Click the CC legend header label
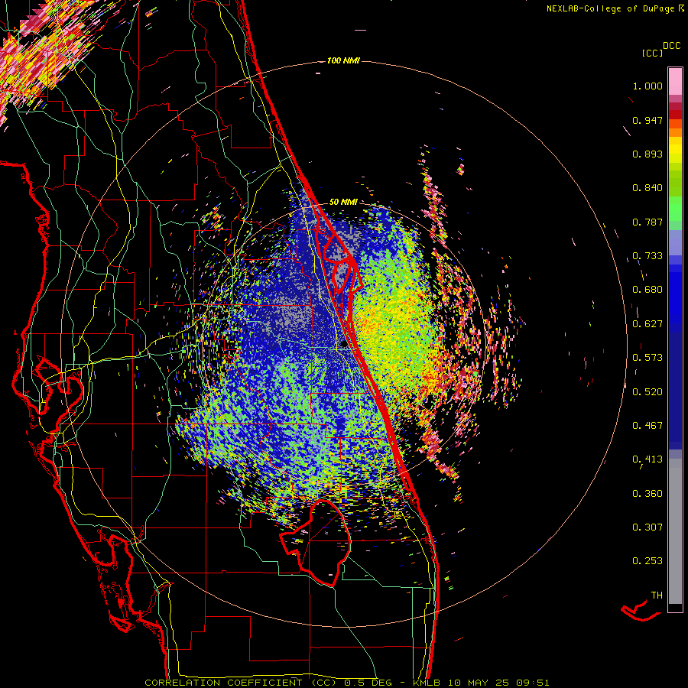 click(652, 53)
